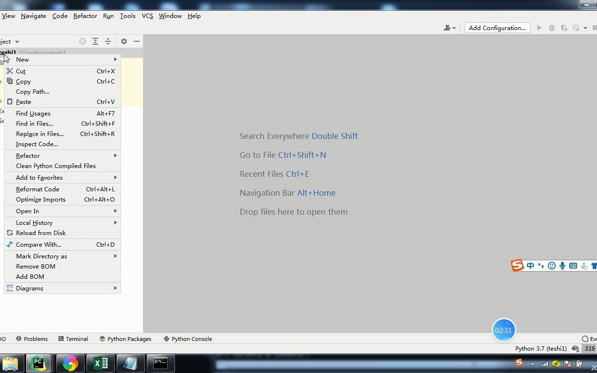Open the Python Packages tool window
Image resolution: width=597 pixels, height=373 pixels.
(125, 339)
